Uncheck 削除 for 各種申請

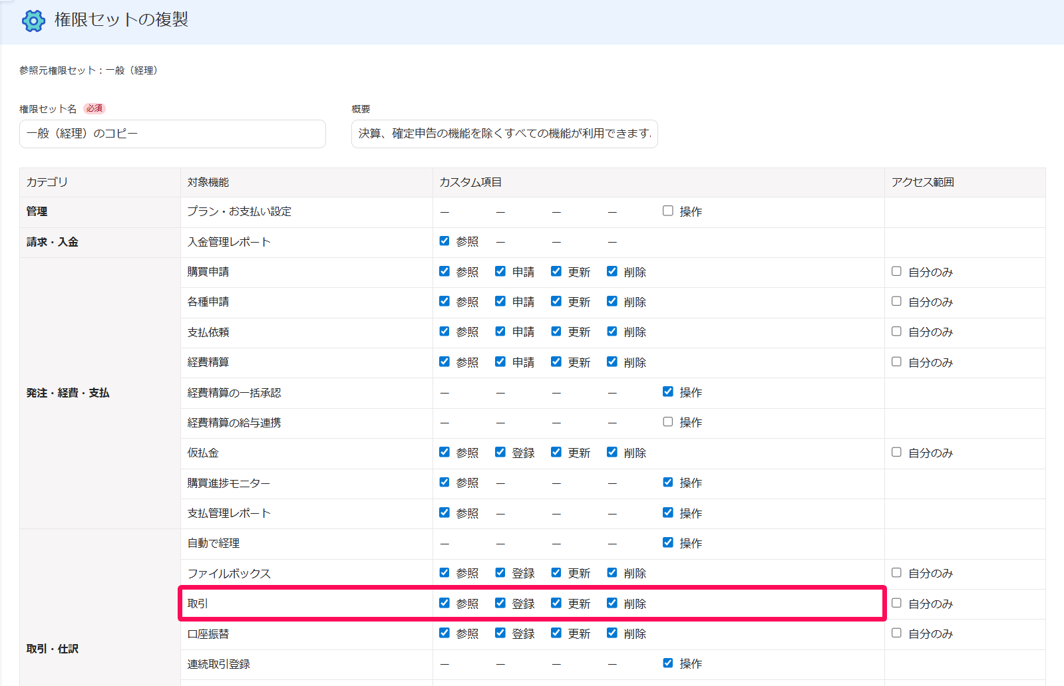(x=612, y=301)
